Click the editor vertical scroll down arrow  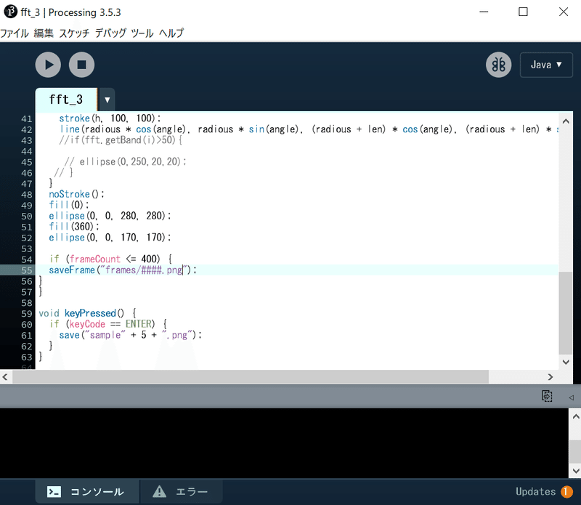pyautogui.click(x=566, y=362)
